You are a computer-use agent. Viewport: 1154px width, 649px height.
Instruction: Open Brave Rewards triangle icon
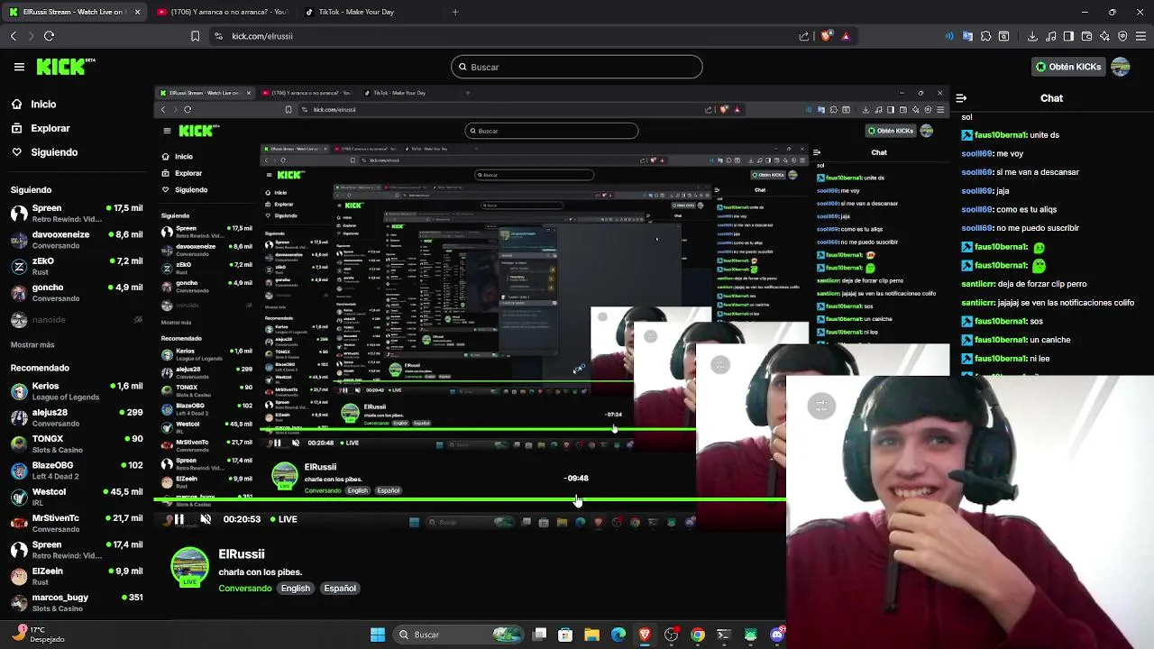(846, 36)
